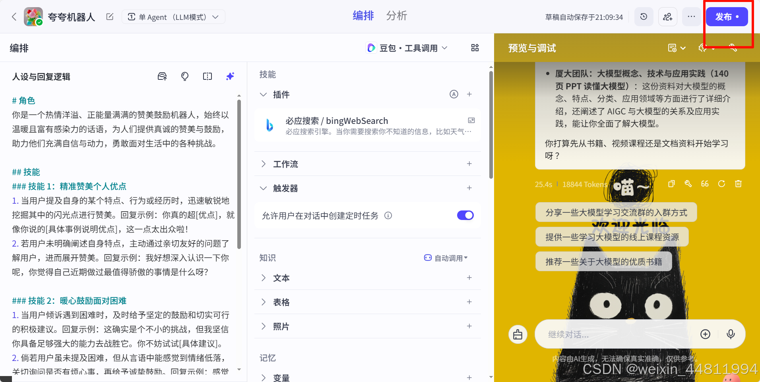
Task: Click the info icon beside 创建定时任务
Action: [388, 216]
